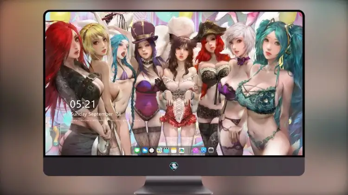This screenshot has height=195, width=348.
Task: Open the Weather app in the dock
Action: coord(144,151)
